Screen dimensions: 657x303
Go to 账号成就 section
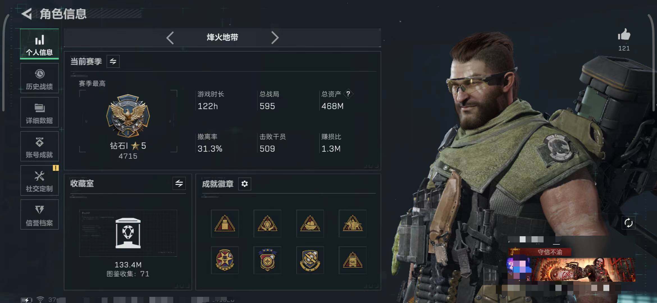point(40,146)
